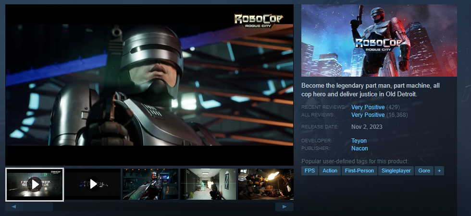Click the thumbnail strip scrollbar handle
This screenshot has height=216, width=471.
38,207
